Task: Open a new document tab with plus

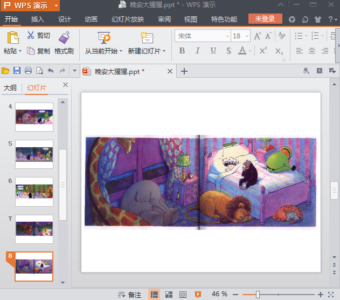Action: (x=184, y=71)
